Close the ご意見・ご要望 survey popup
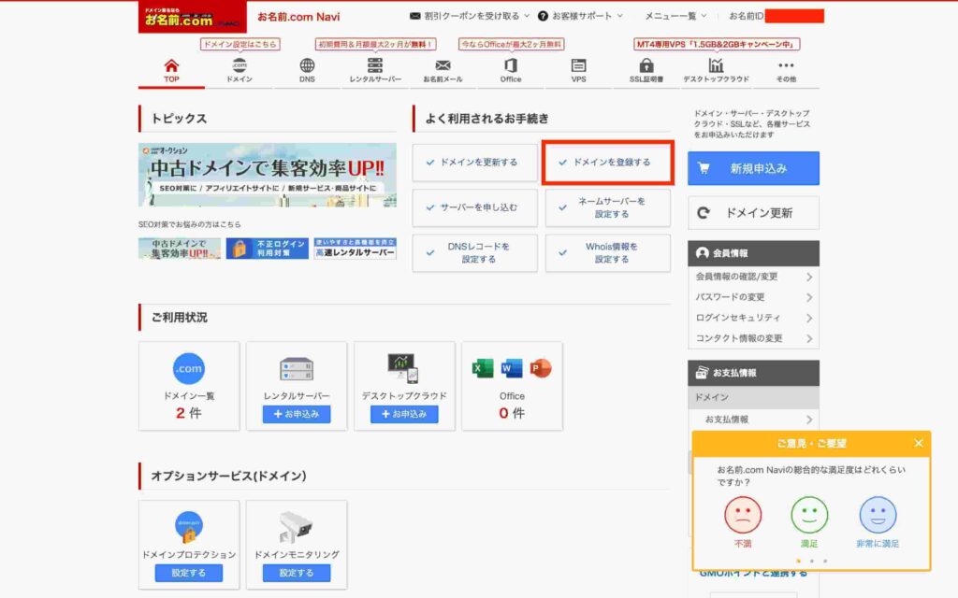 (919, 444)
